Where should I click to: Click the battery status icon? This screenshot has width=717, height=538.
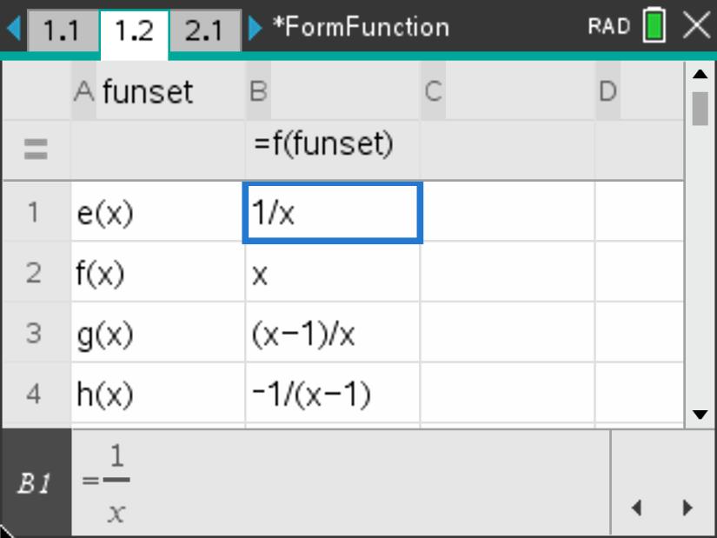click(654, 27)
